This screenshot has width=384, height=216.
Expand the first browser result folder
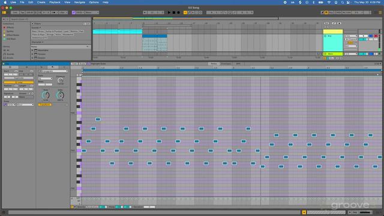coord(32,50)
